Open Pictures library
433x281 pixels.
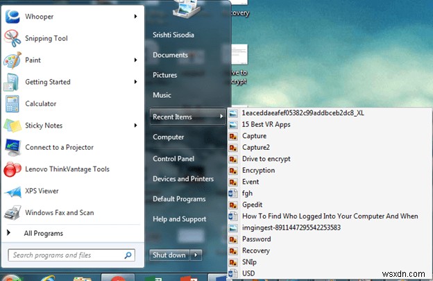click(165, 75)
